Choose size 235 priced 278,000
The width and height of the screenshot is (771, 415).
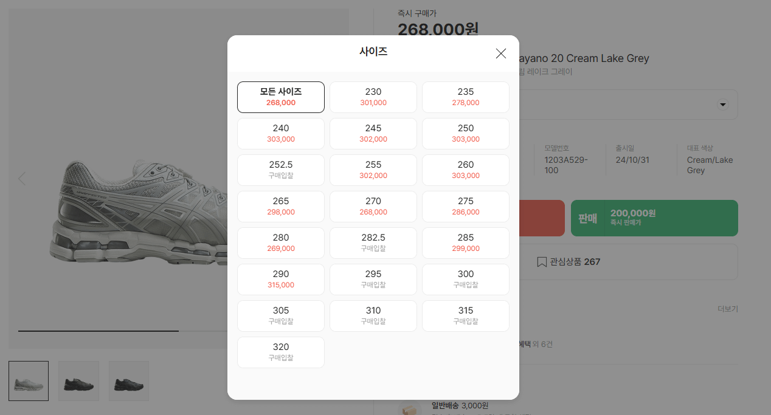tap(466, 97)
